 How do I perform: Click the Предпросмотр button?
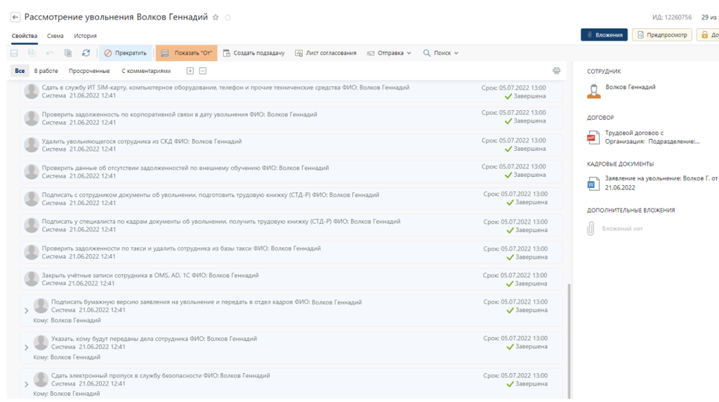[x=661, y=34]
